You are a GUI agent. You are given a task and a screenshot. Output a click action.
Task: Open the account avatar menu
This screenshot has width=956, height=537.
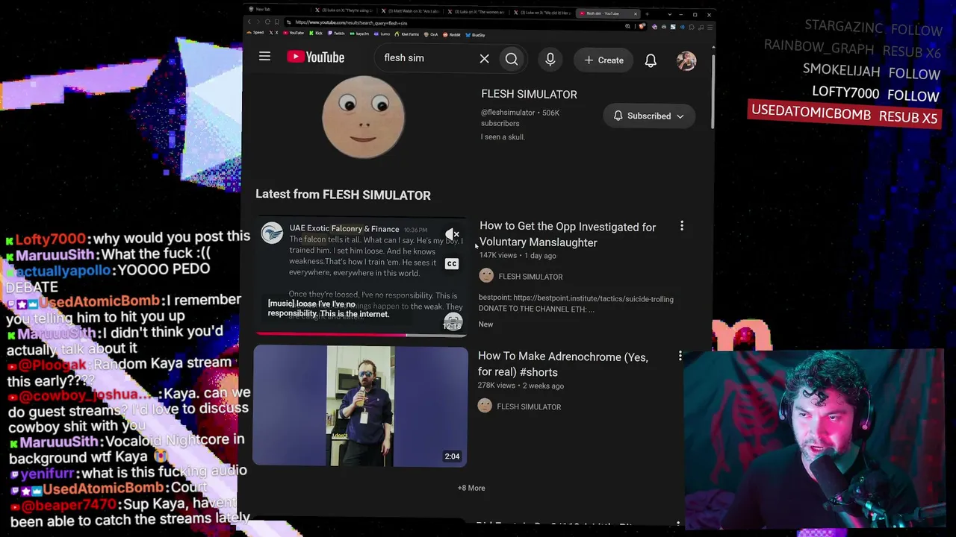pyautogui.click(x=686, y=60)
